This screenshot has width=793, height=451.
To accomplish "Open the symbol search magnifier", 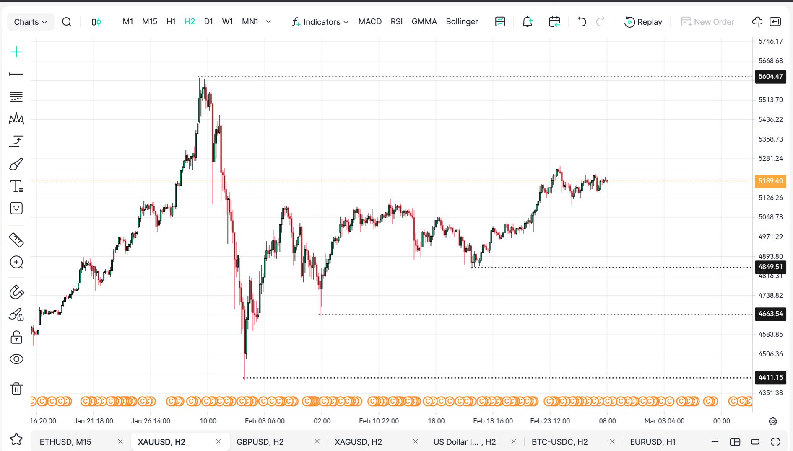I will [67, 22].
